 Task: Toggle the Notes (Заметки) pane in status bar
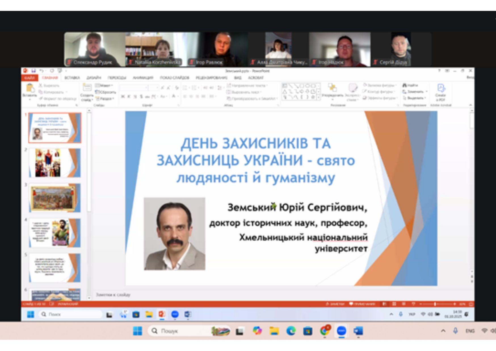(x=335, y=304)
